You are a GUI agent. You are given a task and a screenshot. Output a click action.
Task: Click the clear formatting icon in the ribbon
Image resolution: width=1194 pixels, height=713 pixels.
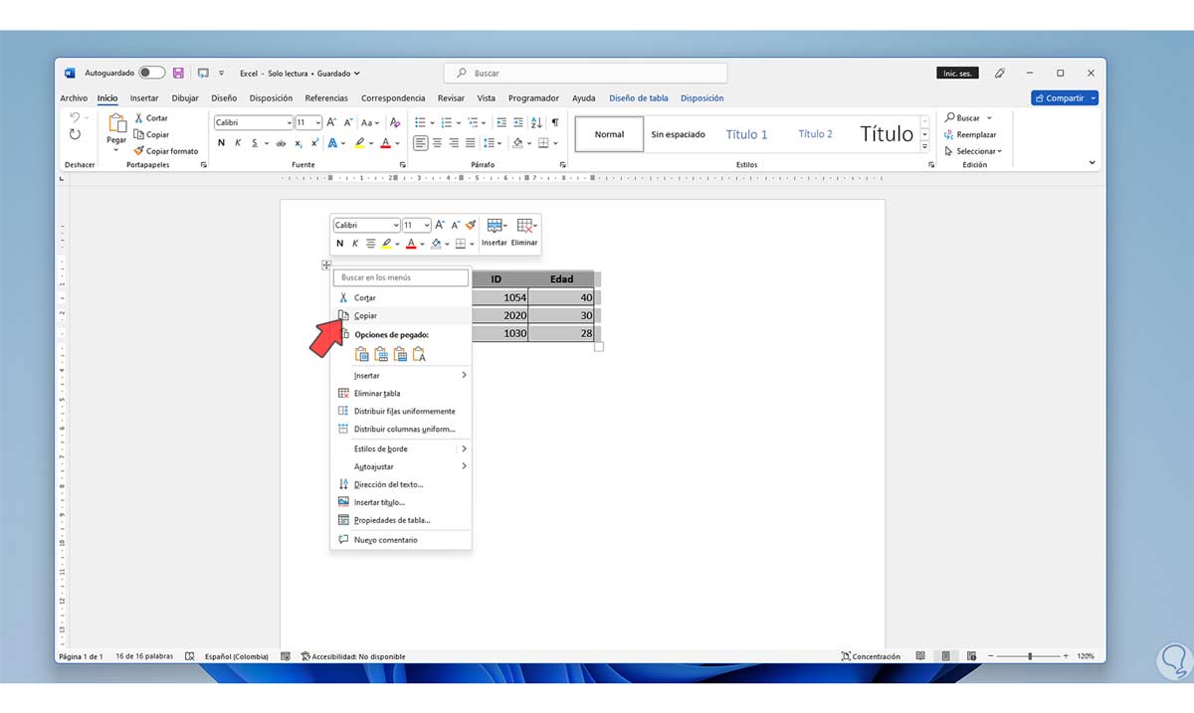coord(395,122)
